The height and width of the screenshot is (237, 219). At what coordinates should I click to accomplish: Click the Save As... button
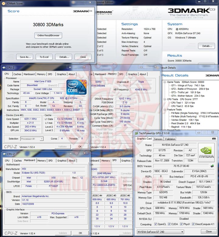(x=25, y=57)
